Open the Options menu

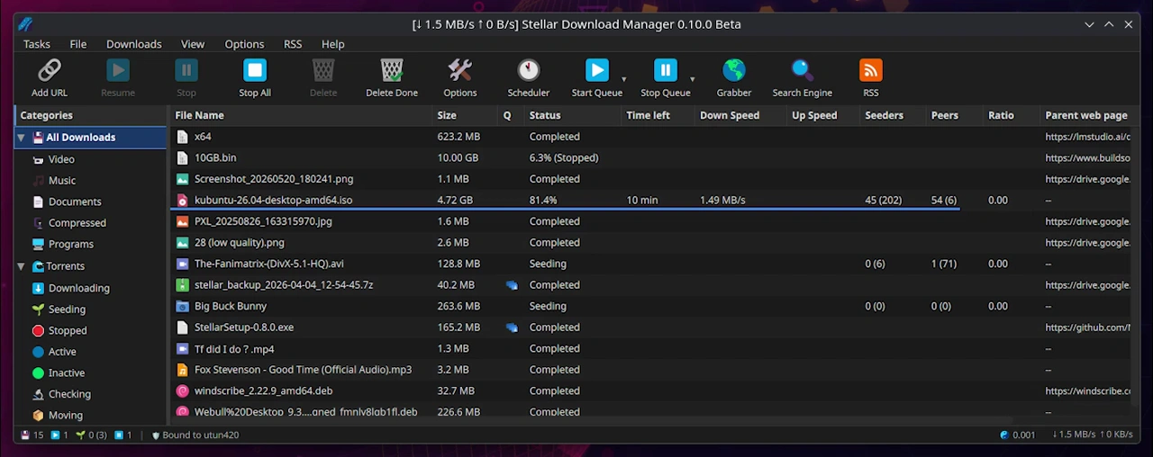pos(244,44)
